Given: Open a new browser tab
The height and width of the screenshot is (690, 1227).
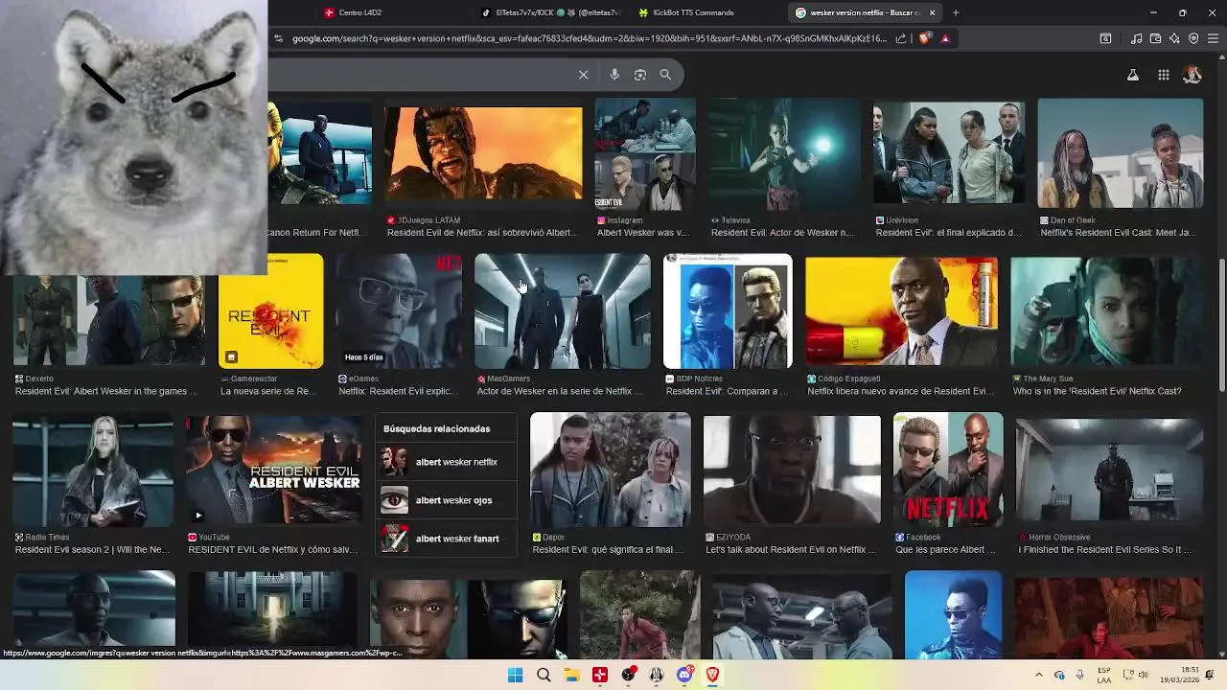Looking at the screenshot, I should point(956,12).
